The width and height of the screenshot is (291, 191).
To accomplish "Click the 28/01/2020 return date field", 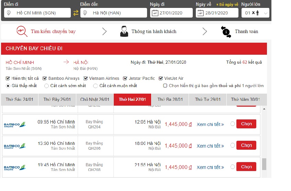I will pos(217,13).
